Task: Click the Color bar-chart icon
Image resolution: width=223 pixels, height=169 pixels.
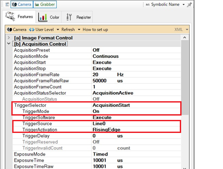Action: point(43,17)
